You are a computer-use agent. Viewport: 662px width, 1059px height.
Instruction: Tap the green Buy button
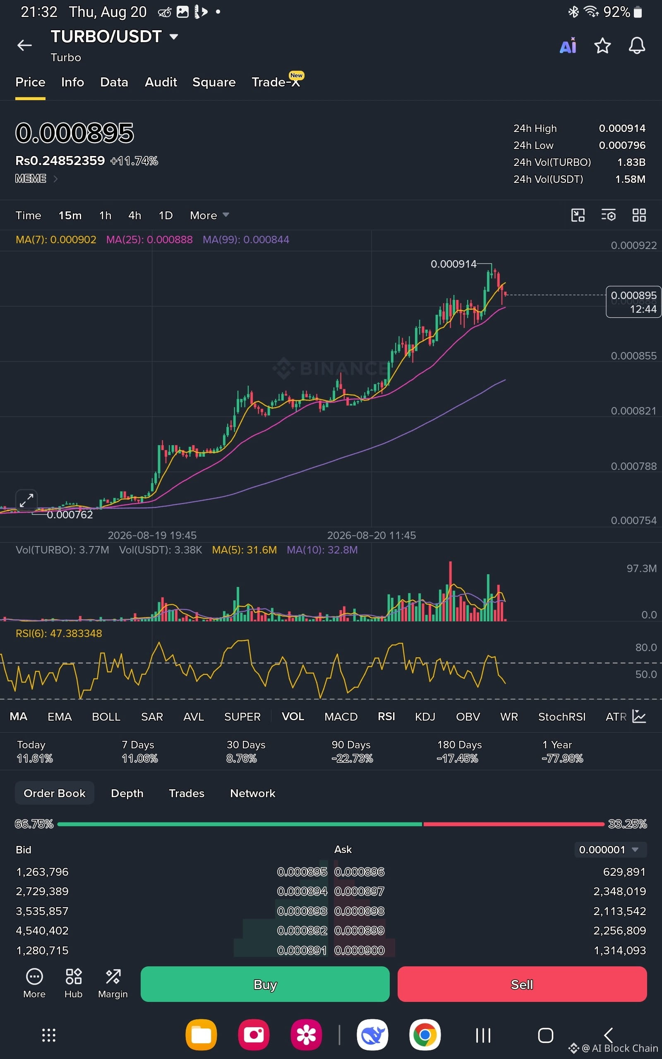[x=265, y=984]
